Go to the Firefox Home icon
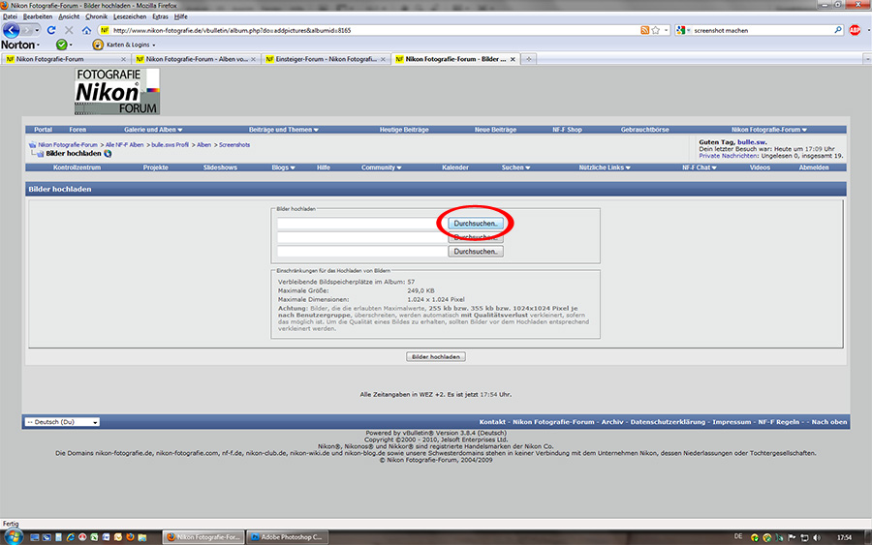 pos(86,30)
